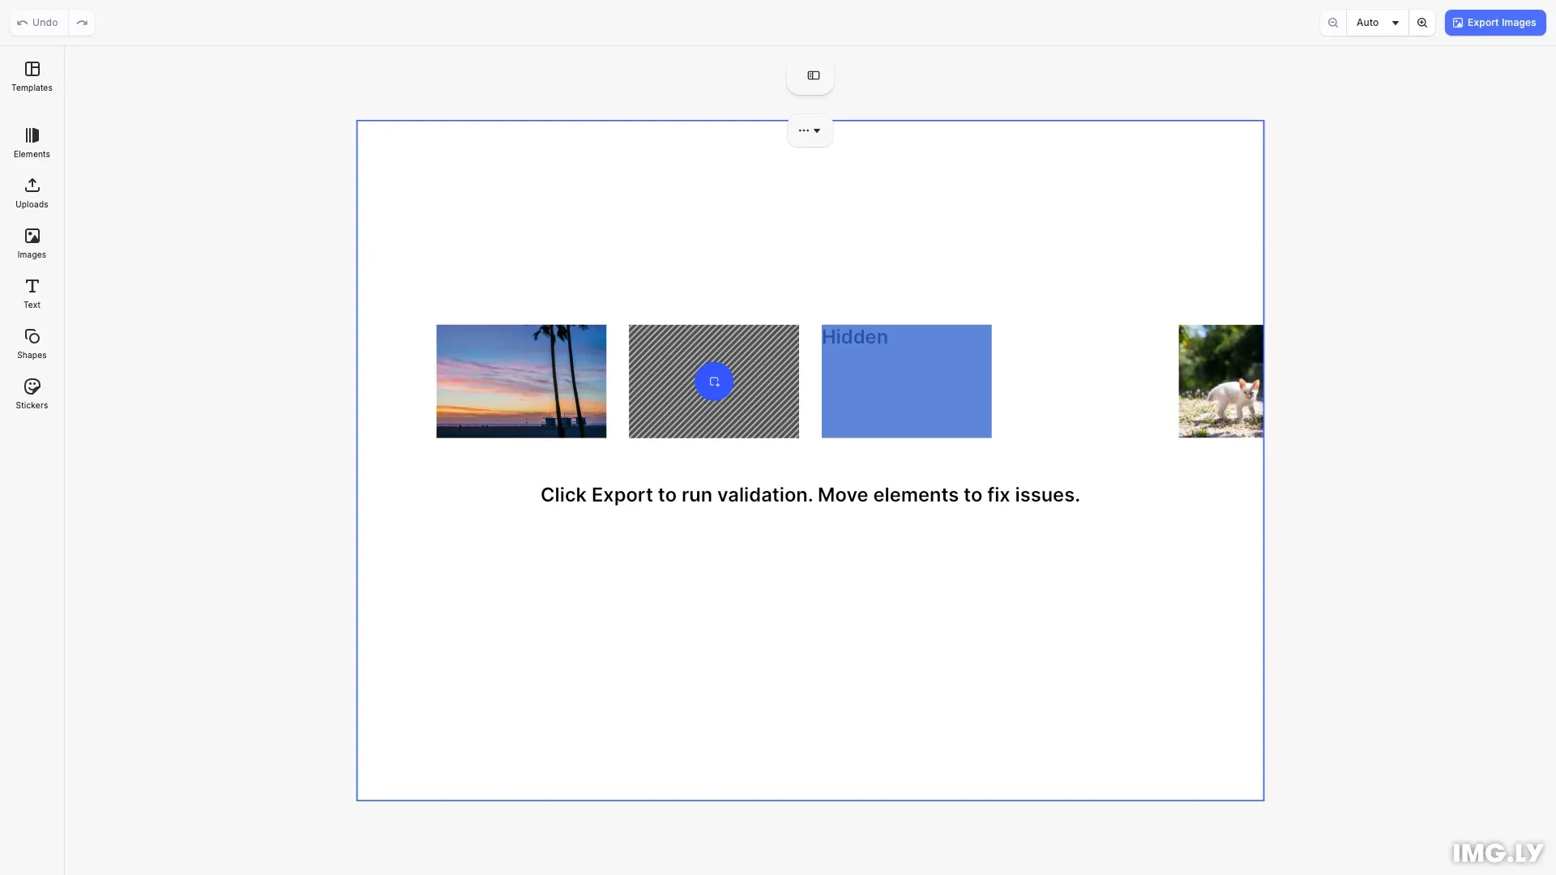Click the Export Images button

click(x=1494, y=23)
